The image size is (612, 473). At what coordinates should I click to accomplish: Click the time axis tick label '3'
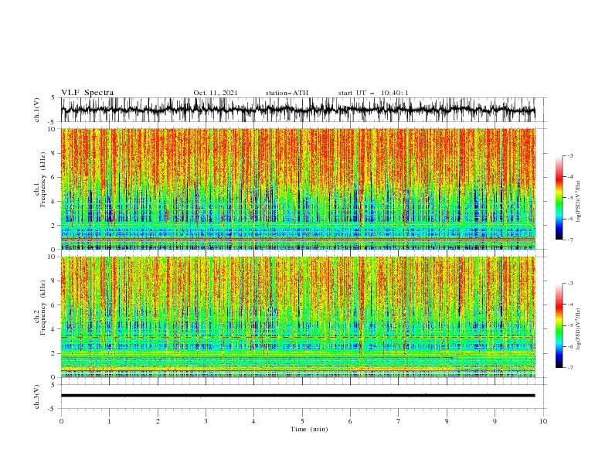(206, 421)
